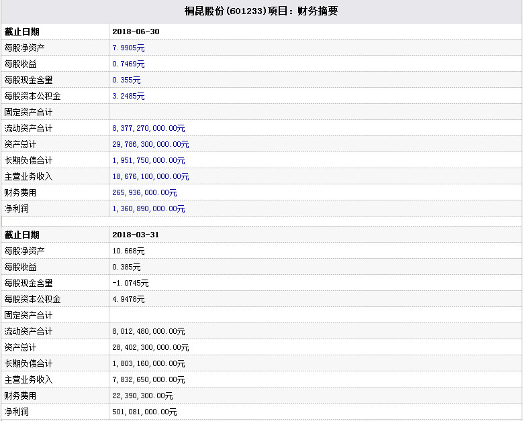
Task: Click the 1,951,750,000.00元 long-term liabilities link
Action: [148, 160]
